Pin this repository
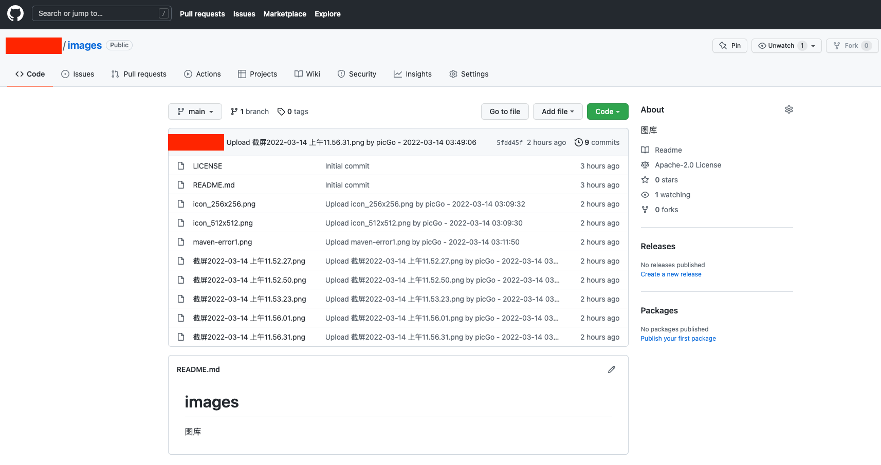 (x=730, y=46)
